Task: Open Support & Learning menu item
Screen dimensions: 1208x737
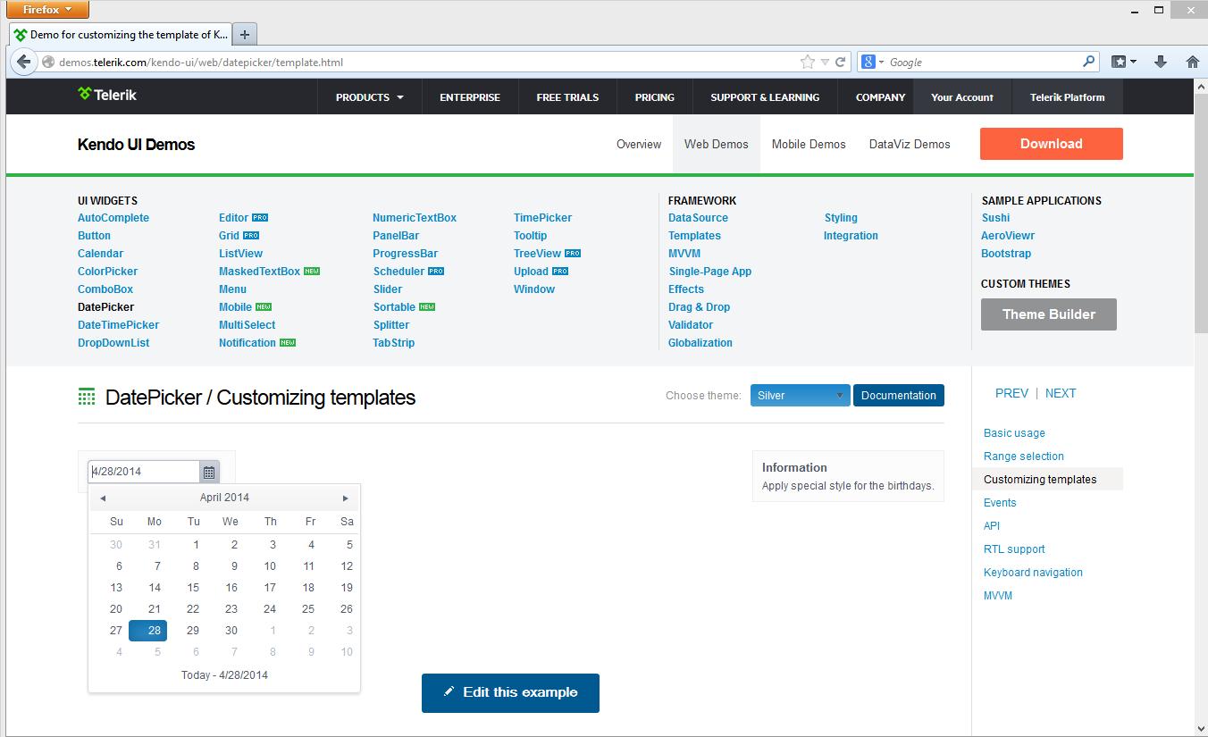Action: coord(765,97)
